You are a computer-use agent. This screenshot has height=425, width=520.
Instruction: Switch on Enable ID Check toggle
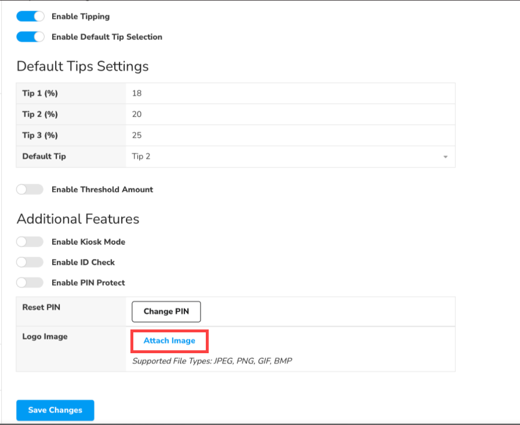(30, 262)
